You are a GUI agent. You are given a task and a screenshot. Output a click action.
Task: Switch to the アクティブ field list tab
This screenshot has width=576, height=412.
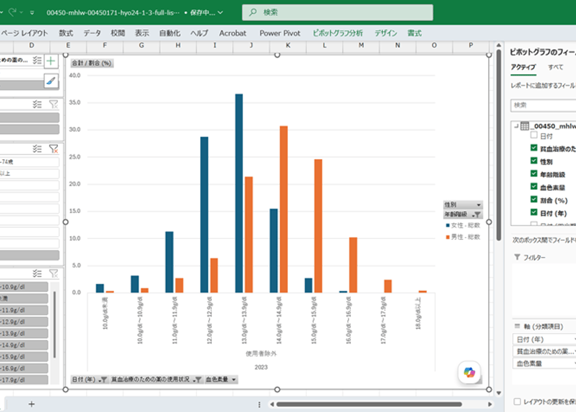click(x=523, y=67)
